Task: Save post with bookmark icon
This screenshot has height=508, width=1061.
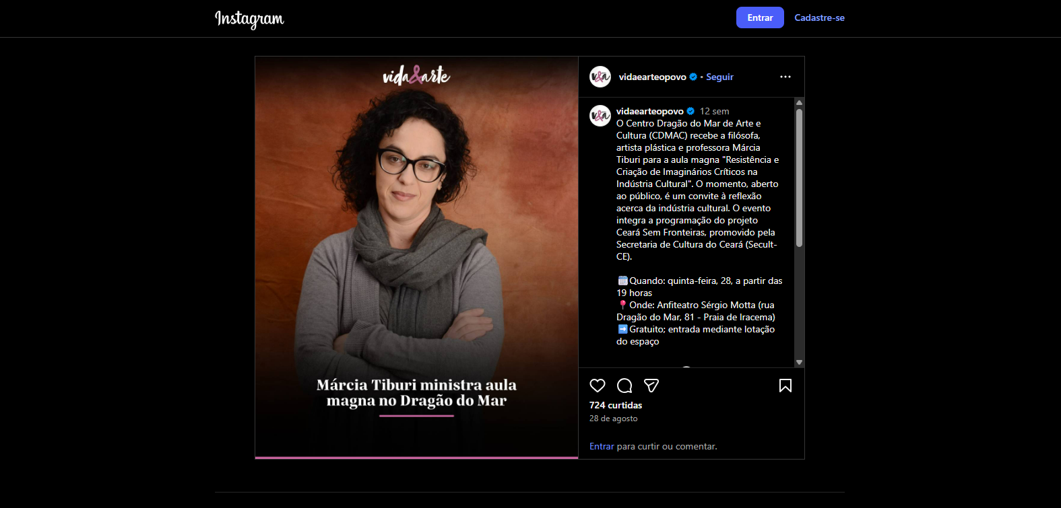Action: pos(785,386)
